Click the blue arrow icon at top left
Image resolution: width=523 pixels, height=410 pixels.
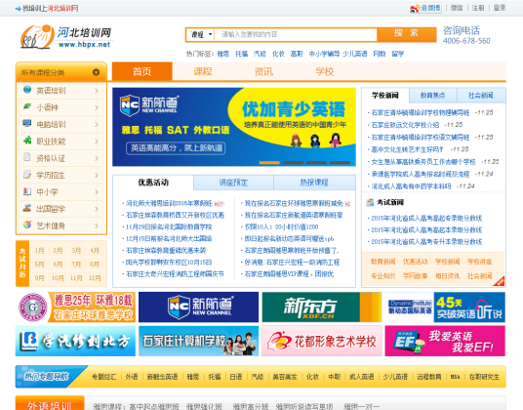point(18,9)
